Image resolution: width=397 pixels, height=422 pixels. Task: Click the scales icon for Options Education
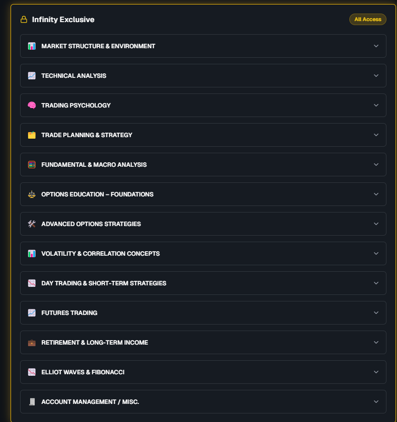click(32, 194)
